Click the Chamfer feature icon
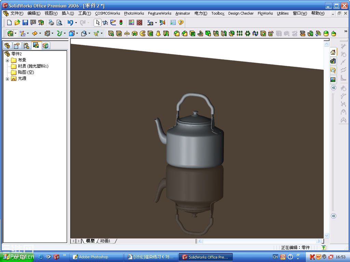The height and width of the screenshot is (262, 350). 184,33
